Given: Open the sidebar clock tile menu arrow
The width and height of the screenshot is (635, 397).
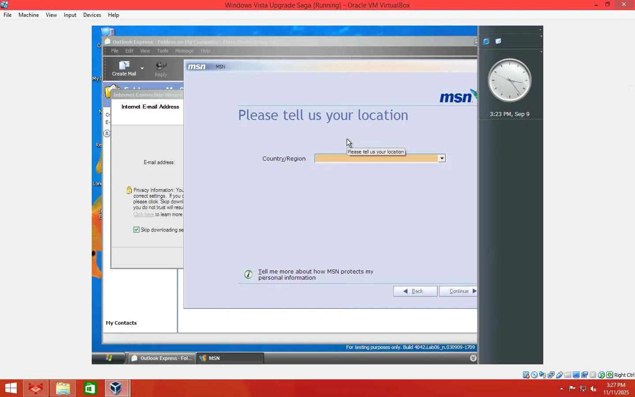Looking at the screenshot, I should tap(541, 52).
